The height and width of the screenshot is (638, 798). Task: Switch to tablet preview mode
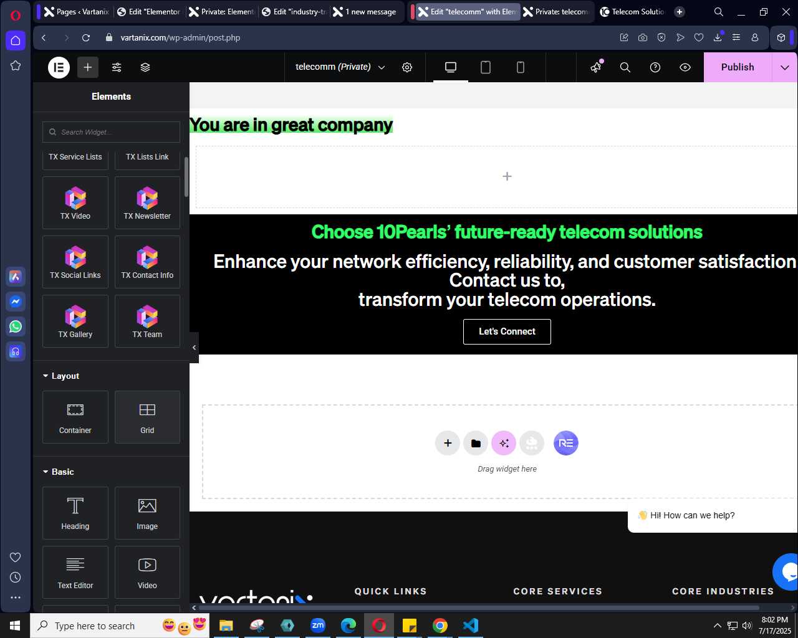pyautogui.click(x=486, y=67)
